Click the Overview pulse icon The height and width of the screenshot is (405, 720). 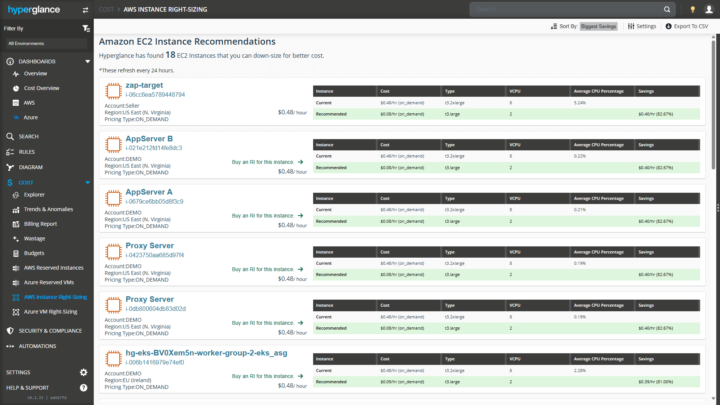pos(16,74)
